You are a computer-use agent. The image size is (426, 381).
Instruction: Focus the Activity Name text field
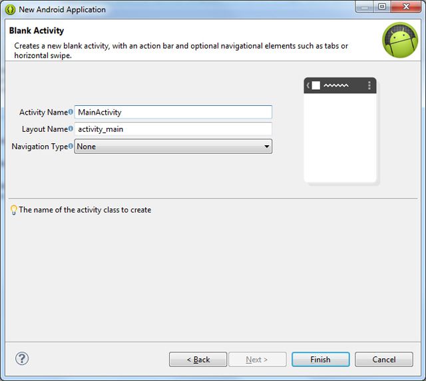[x=173, y=113]
